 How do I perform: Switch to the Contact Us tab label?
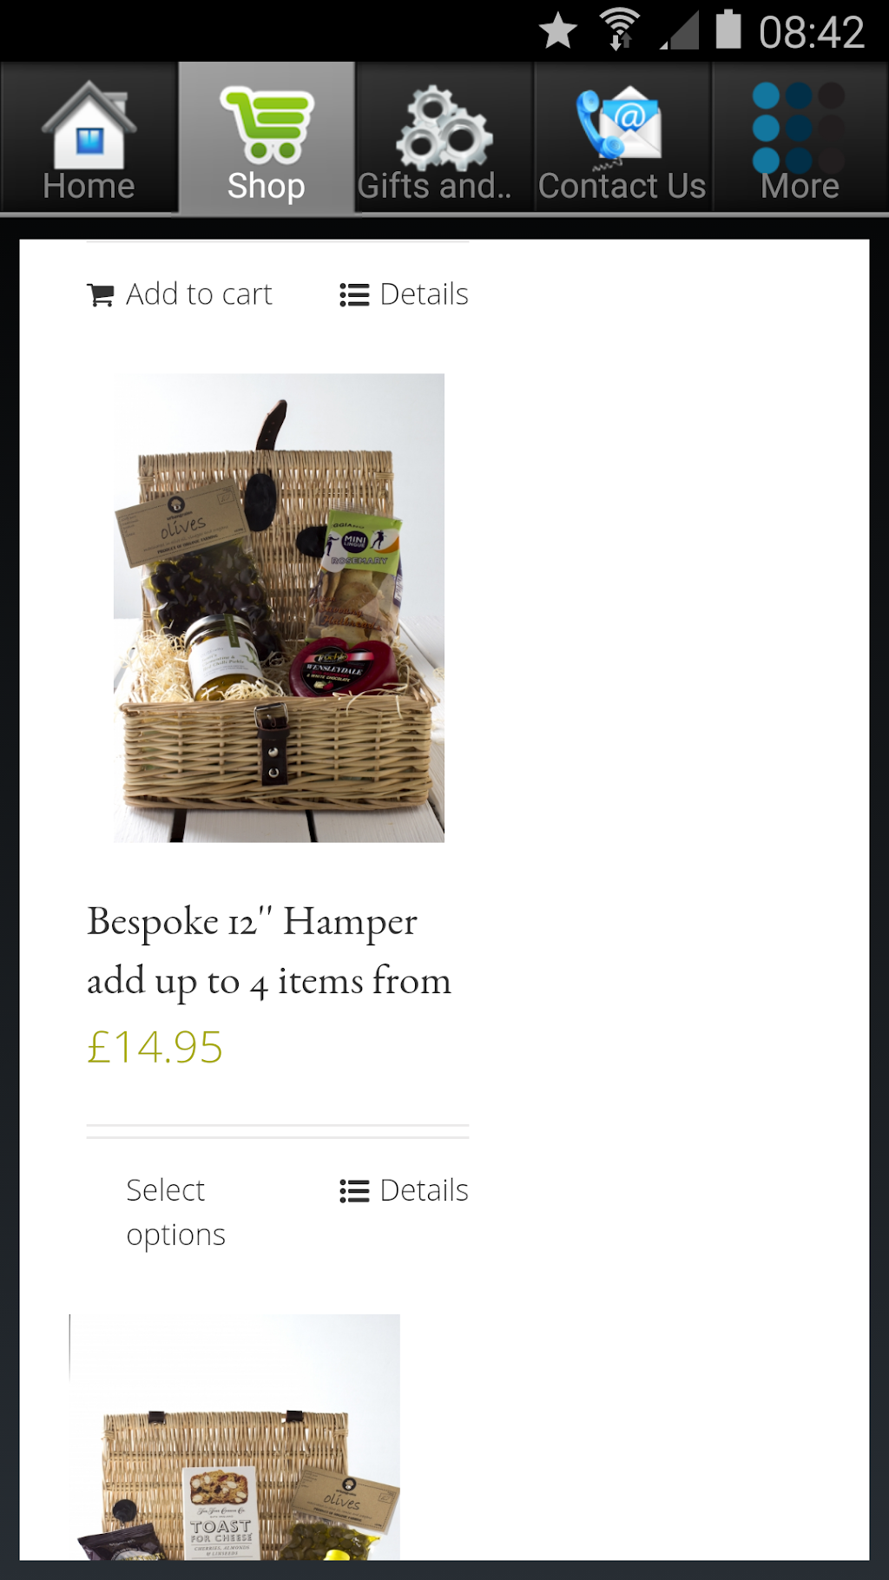[622, 186]
